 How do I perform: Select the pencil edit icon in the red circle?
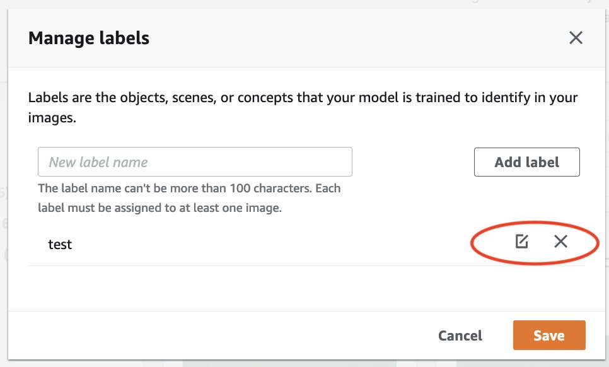(x=521, y=242)
